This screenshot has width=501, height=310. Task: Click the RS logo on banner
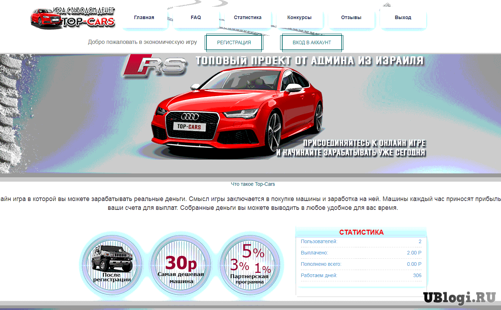pyautogui.click(x=155, y=65)
